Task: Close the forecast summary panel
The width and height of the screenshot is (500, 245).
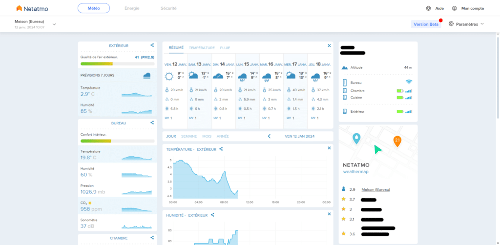Action: tap(329, 45)
